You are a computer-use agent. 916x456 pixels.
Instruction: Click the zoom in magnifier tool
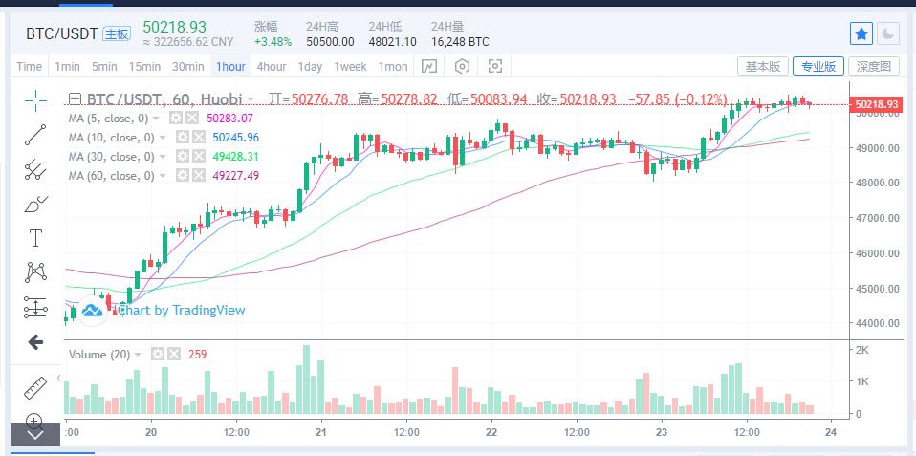(33, 420)
